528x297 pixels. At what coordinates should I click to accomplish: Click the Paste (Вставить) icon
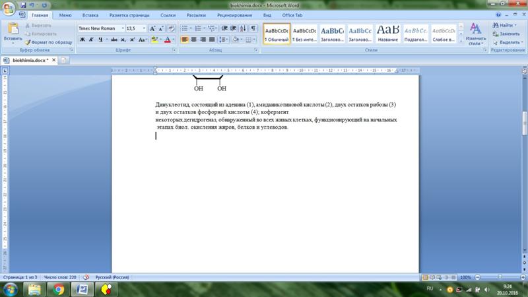pyautogui.click(x=13, y=29)
